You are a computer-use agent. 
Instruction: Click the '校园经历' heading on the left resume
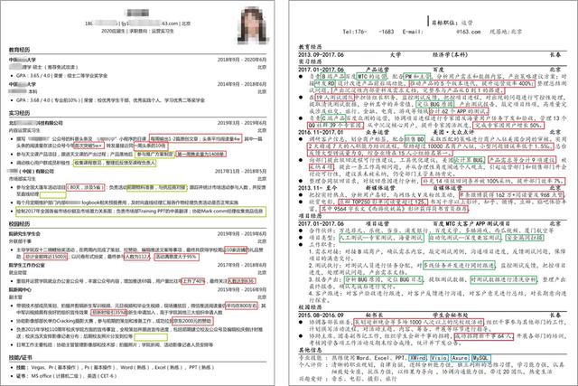pos(20,224)
